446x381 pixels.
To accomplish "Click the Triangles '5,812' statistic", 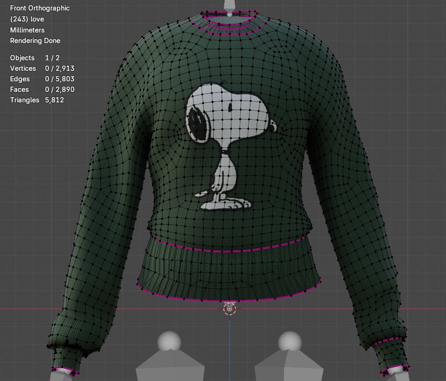I will 54,100.
